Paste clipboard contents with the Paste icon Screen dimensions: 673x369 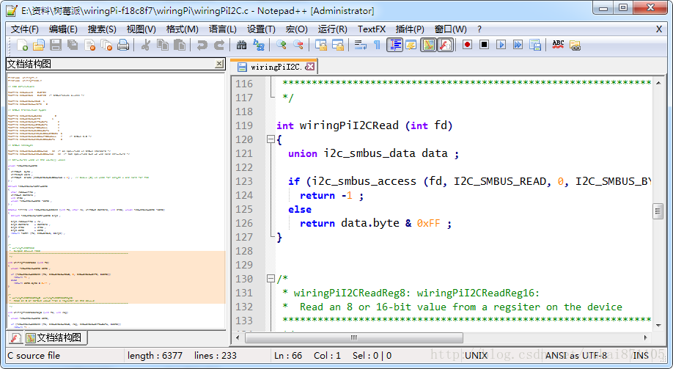pyautogui.click(x=180, y=45)
